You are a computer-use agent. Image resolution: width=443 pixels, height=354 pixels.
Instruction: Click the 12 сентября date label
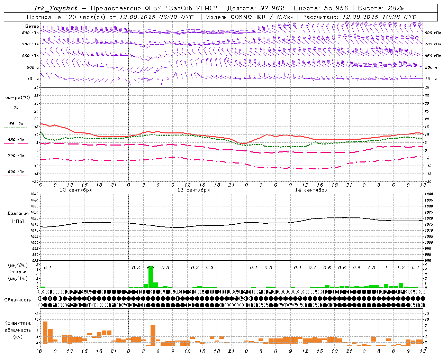76,190
